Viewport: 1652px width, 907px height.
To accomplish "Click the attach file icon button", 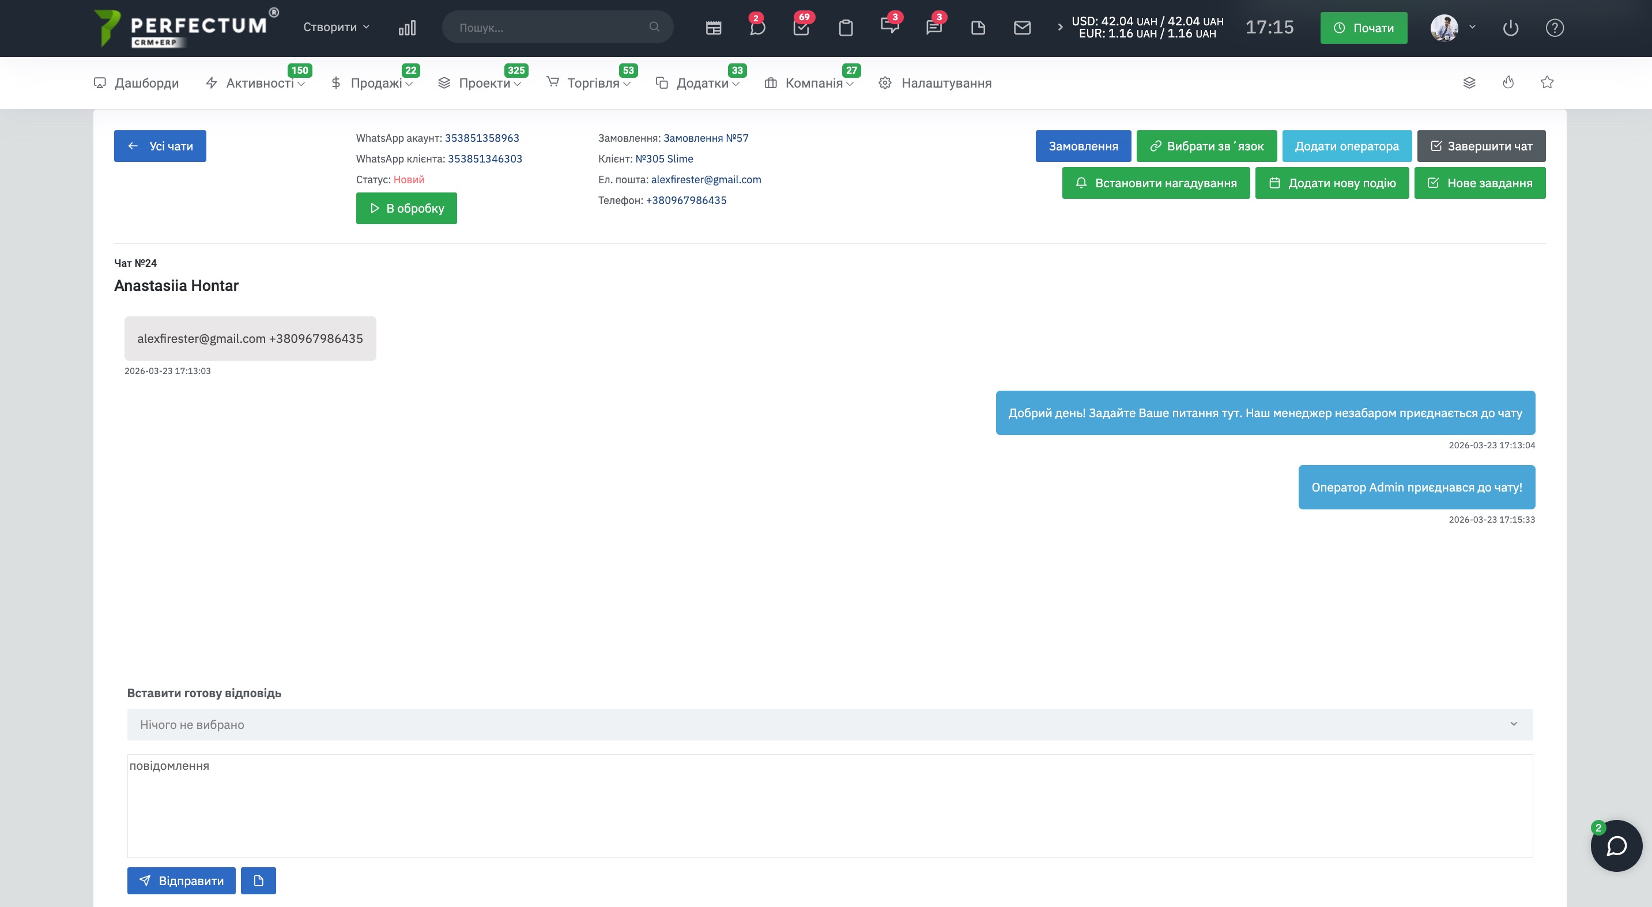I will click(258, 880).
